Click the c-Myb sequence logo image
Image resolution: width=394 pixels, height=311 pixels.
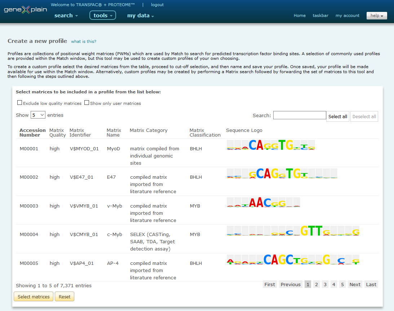(293, 231)
